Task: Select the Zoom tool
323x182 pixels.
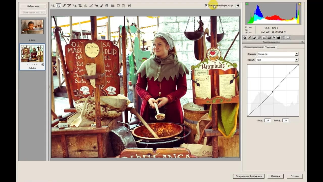Action: click(x=53, y=6)
